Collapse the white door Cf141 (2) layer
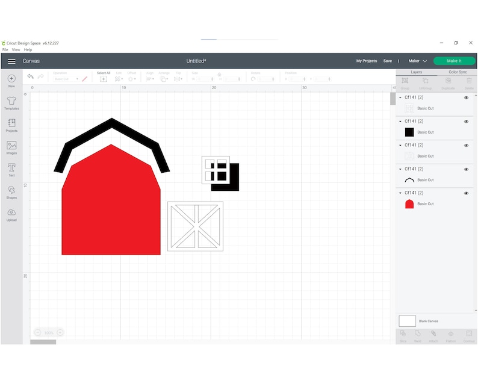The image size is (478, 384). point(400,146)
